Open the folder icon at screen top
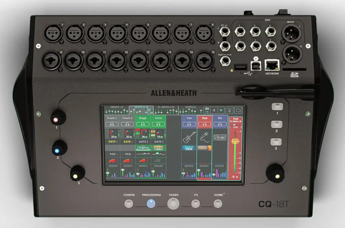Image resolution: width=345 pixels, height=228 pixels. coord(238,110)
